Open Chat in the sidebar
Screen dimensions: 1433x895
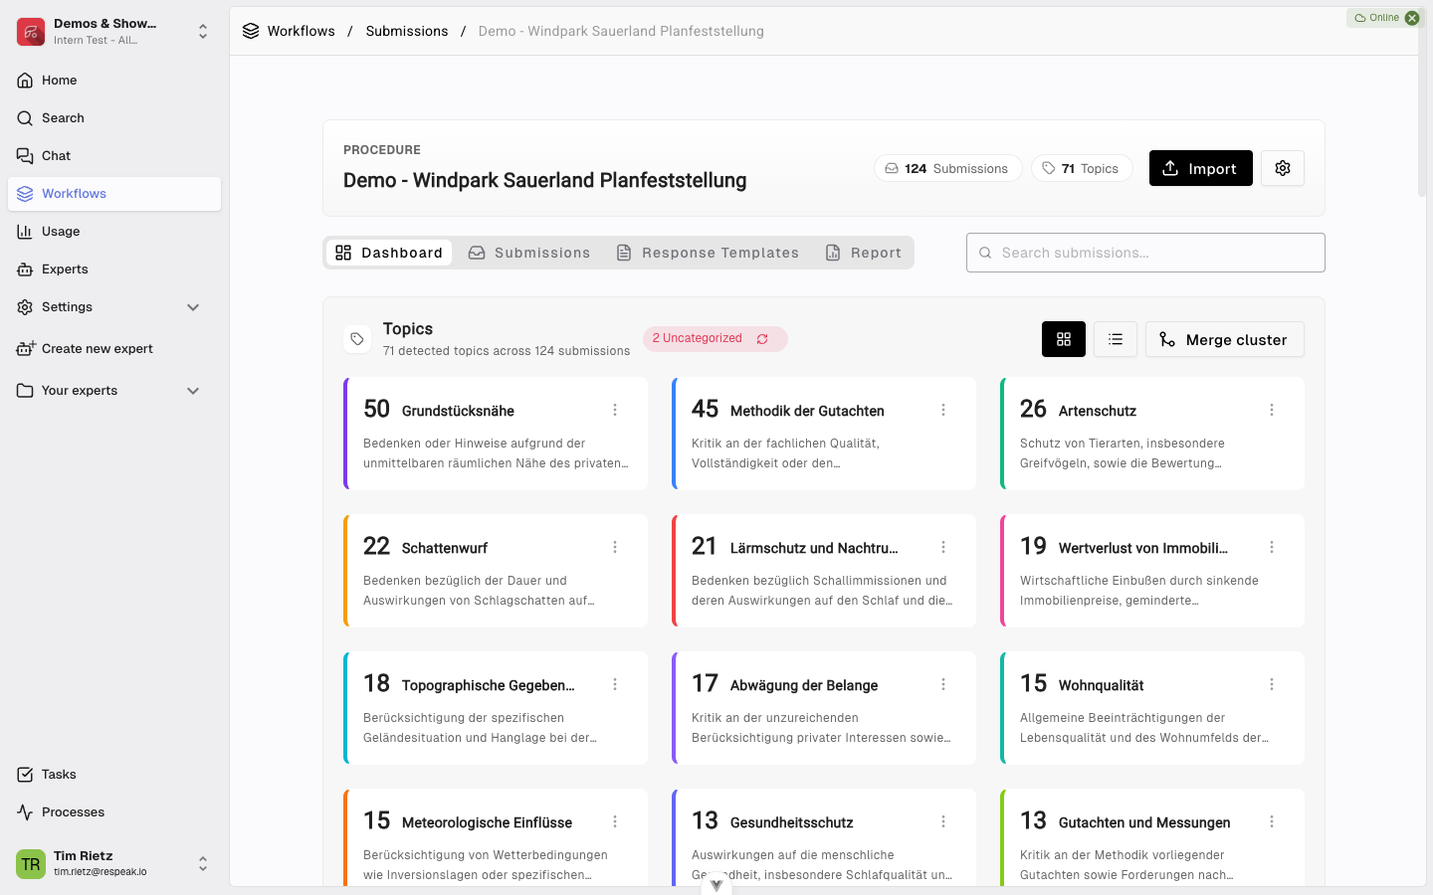click(x=114, y=156)
